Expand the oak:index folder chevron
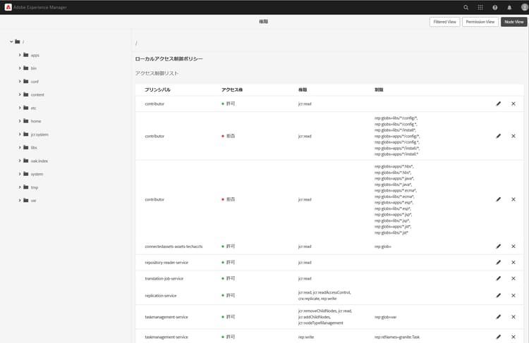The height and width of the screenshot is (343, 529). (20, 161)
